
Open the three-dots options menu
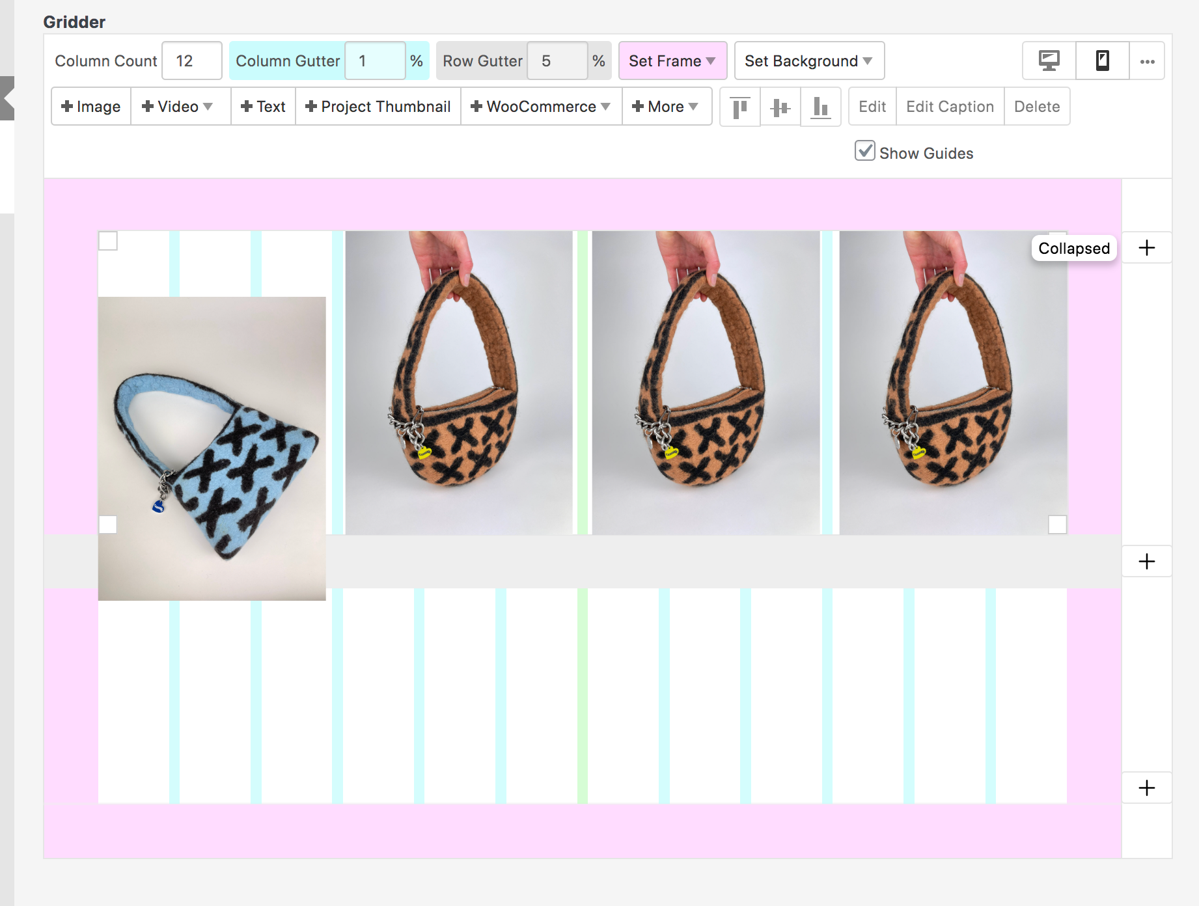1147,61
